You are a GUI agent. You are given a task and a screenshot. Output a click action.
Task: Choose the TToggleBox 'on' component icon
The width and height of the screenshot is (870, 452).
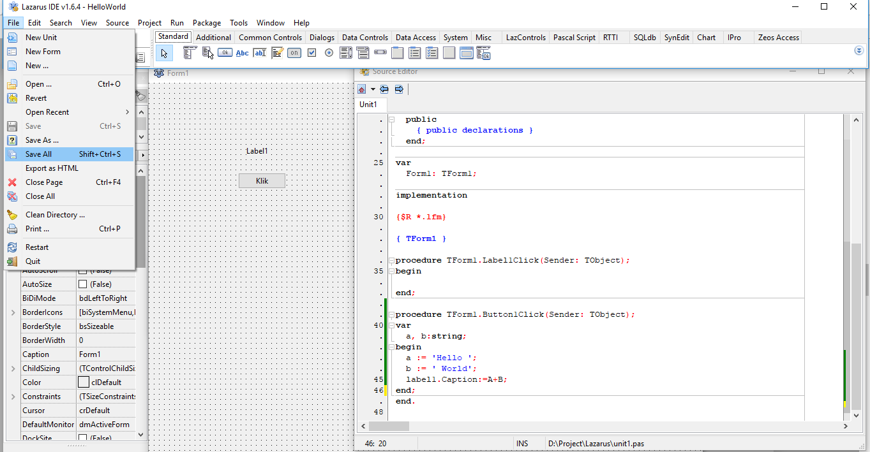294,53
